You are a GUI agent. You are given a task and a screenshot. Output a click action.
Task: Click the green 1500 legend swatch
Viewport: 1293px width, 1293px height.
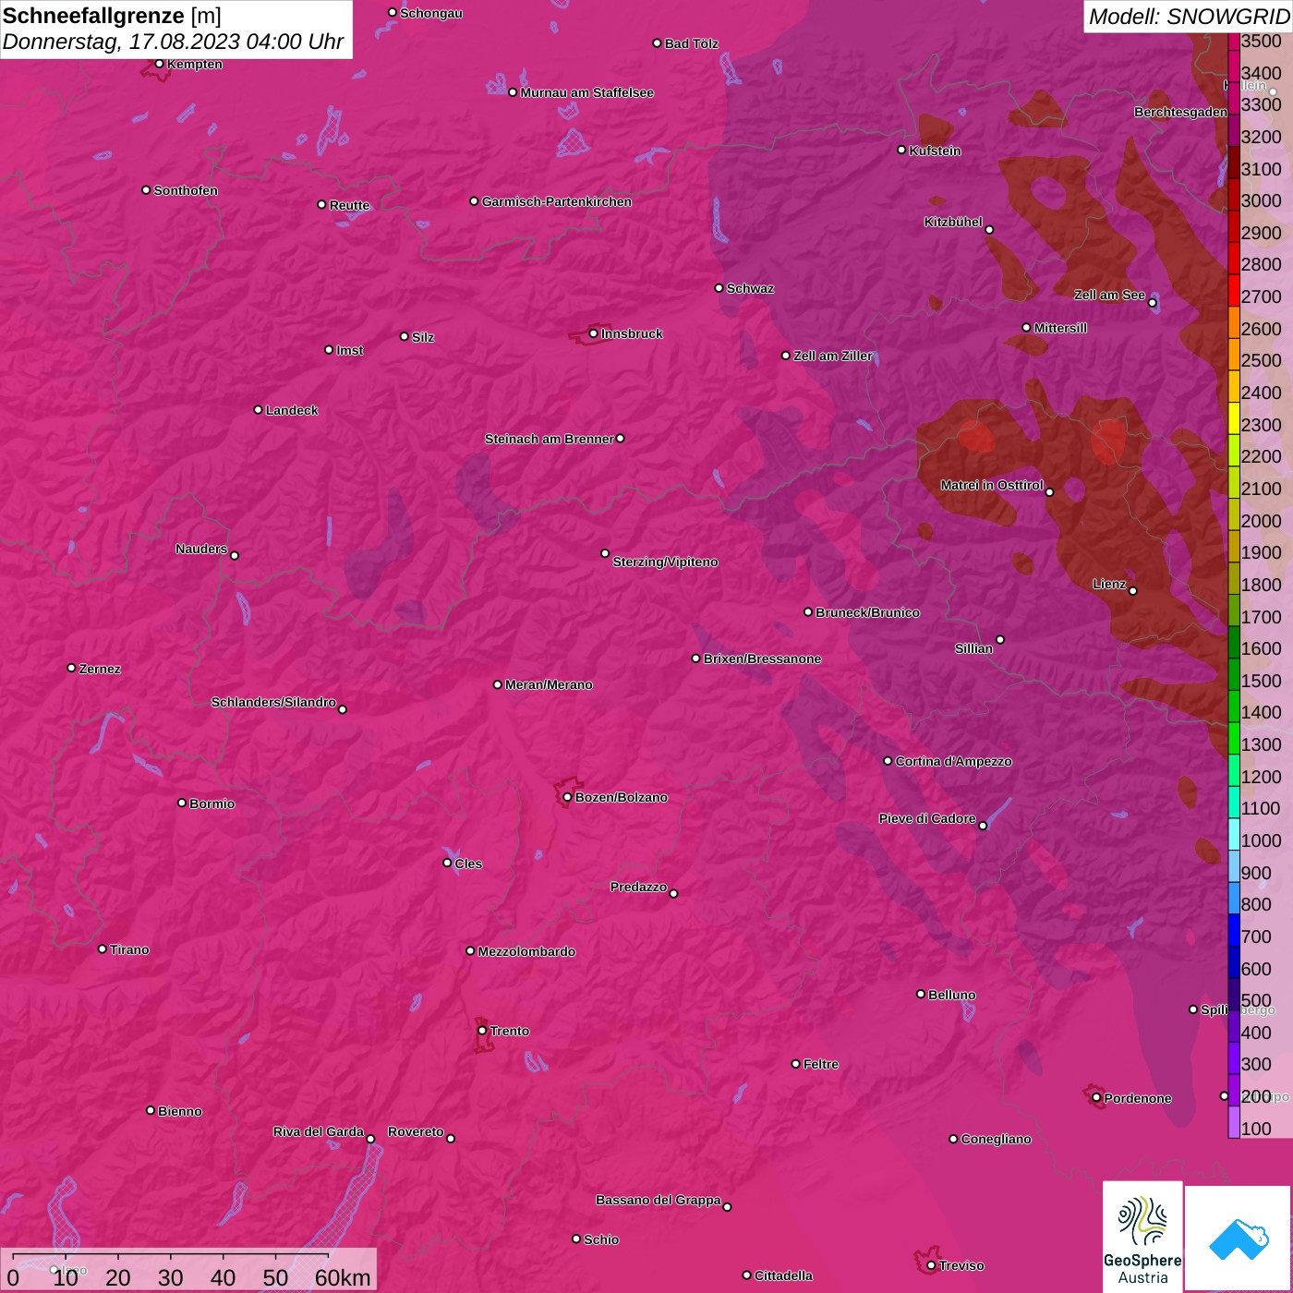pyautogui.click(x=1234, y=674)
